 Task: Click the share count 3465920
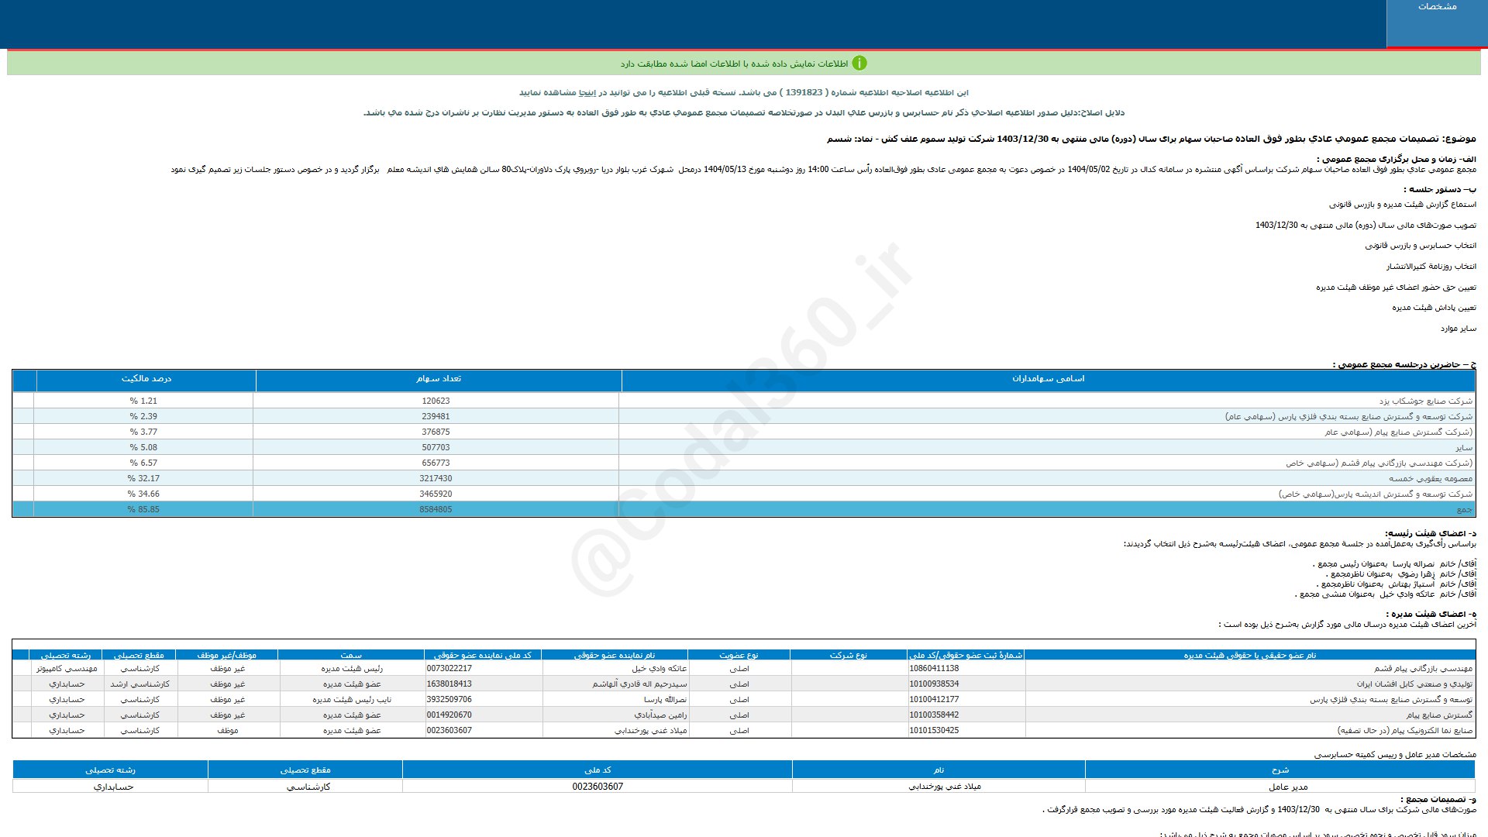pyautogui.click(x=436, y=494)
